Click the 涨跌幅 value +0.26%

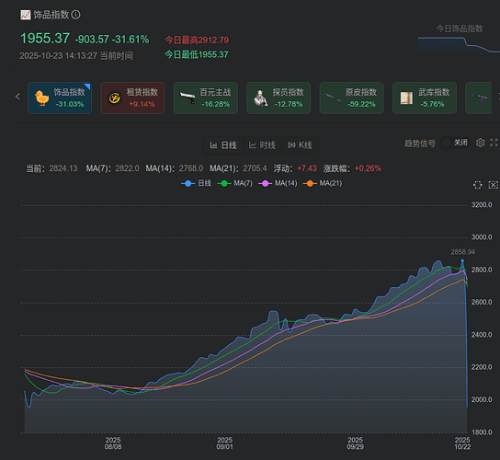pos(368,168)
